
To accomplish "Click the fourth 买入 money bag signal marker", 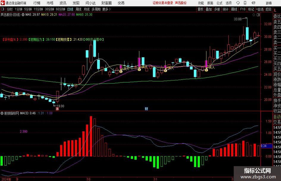I will (206, 70).
